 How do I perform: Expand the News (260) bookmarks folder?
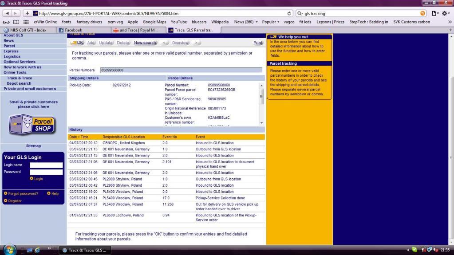point(246,22)
